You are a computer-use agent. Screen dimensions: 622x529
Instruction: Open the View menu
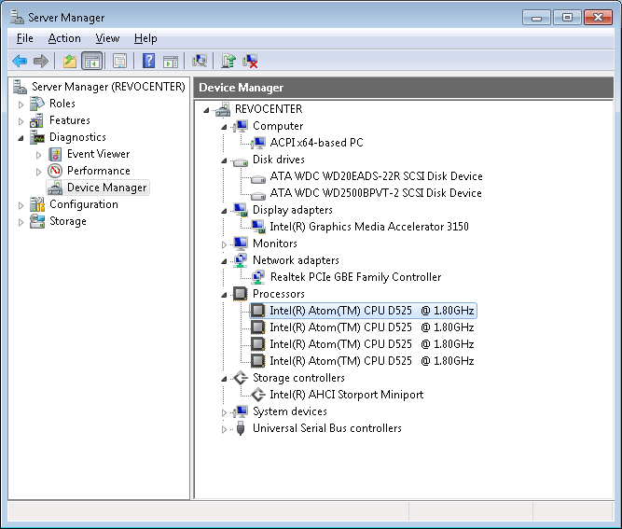(x=107, y=38)
